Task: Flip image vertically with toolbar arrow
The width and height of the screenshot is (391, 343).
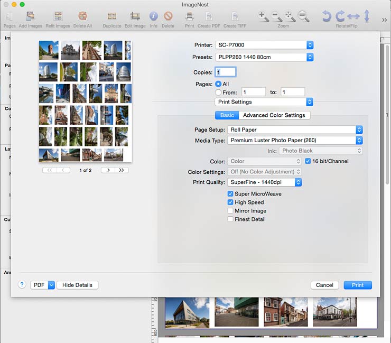Action: [367, 16]
